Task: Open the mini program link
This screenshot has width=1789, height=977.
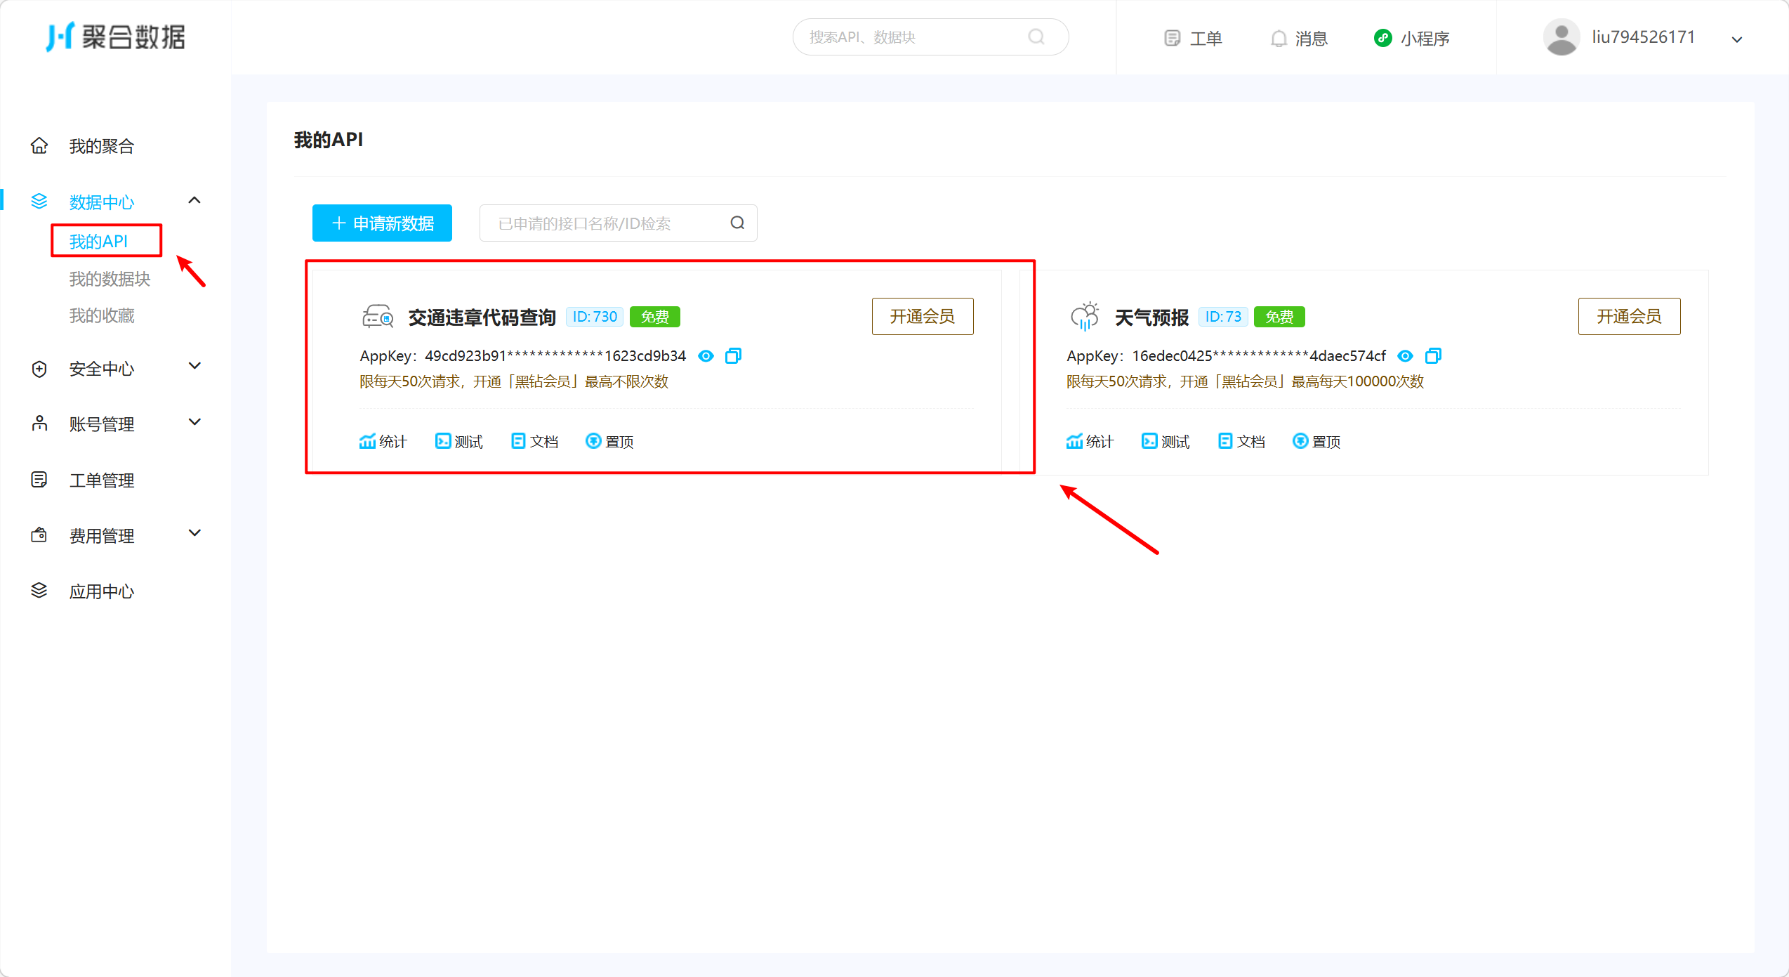Action: (1413, 38)
